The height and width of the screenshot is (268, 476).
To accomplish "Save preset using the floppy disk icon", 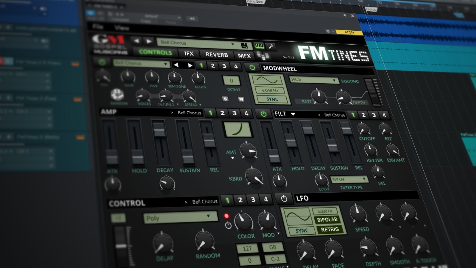I will tap(244, 45).
